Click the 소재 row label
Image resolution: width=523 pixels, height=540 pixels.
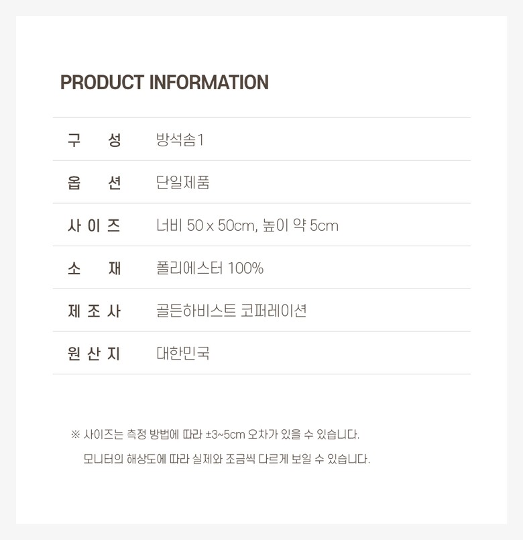click(95, 268)
